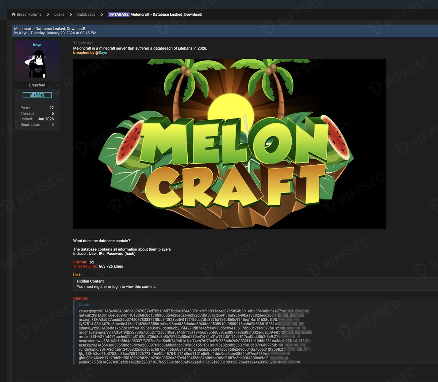
Task: Click the 'Quote:' label
Action: point(84,305)
